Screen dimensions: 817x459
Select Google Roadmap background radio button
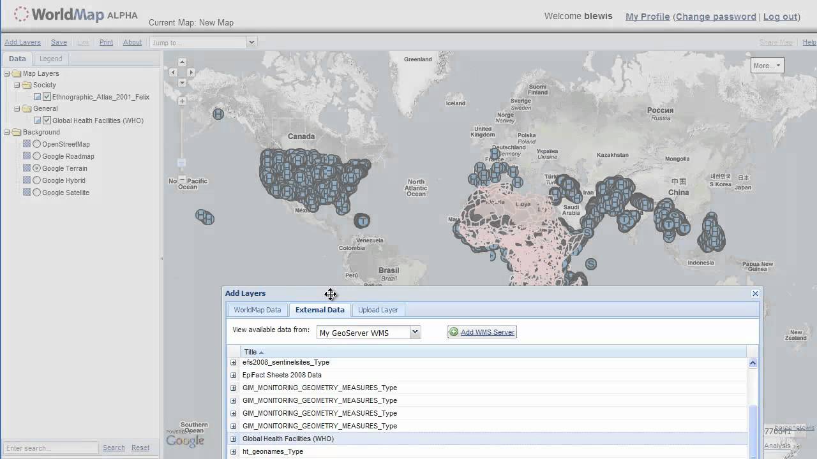pos(36,156)
